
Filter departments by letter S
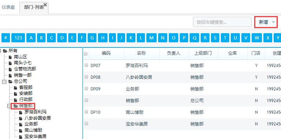[x=215, y=38]
